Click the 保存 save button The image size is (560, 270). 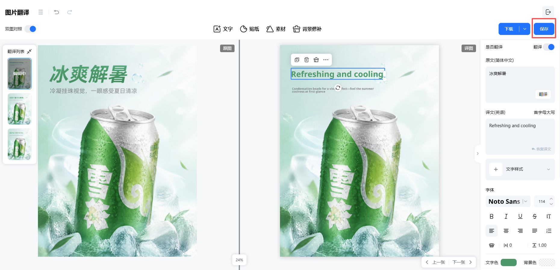(x=544, y=29)
